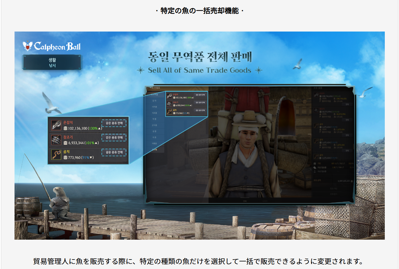Click the down arrow next to 91%
The height and width of the screenshot is (269, 399).
pos(91,157)
